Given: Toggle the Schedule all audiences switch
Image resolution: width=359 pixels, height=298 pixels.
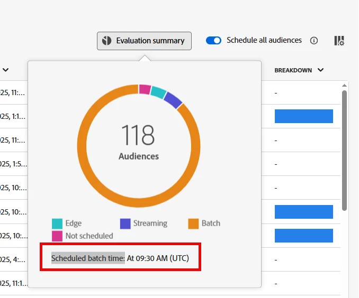Looking at the screenshot, I should [213, 41].
